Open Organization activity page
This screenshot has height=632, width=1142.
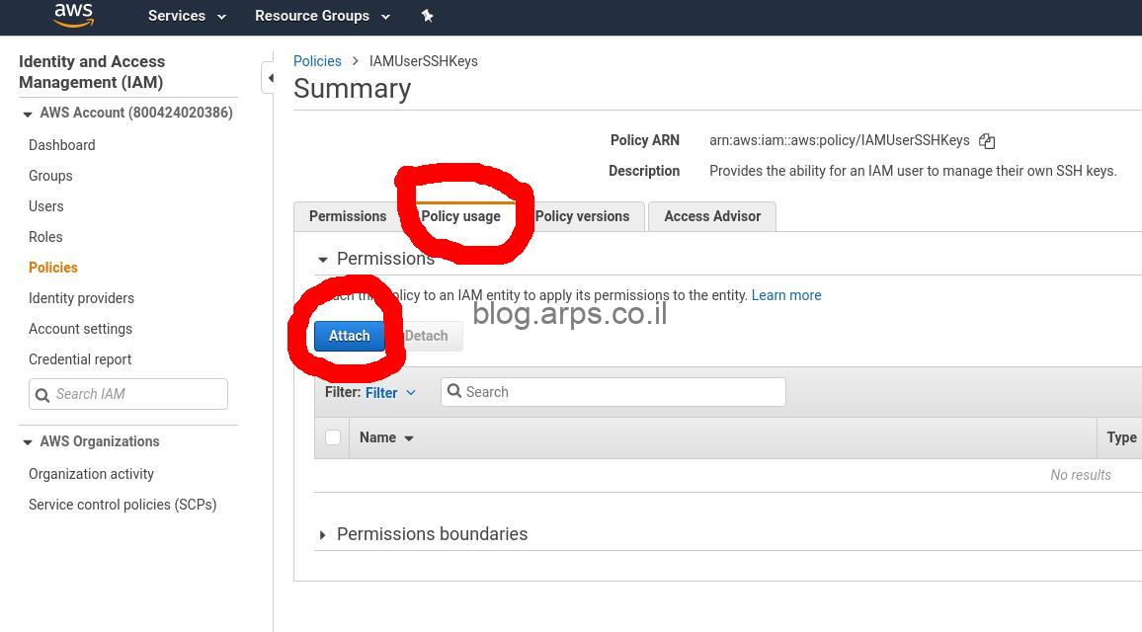(91, 474)
